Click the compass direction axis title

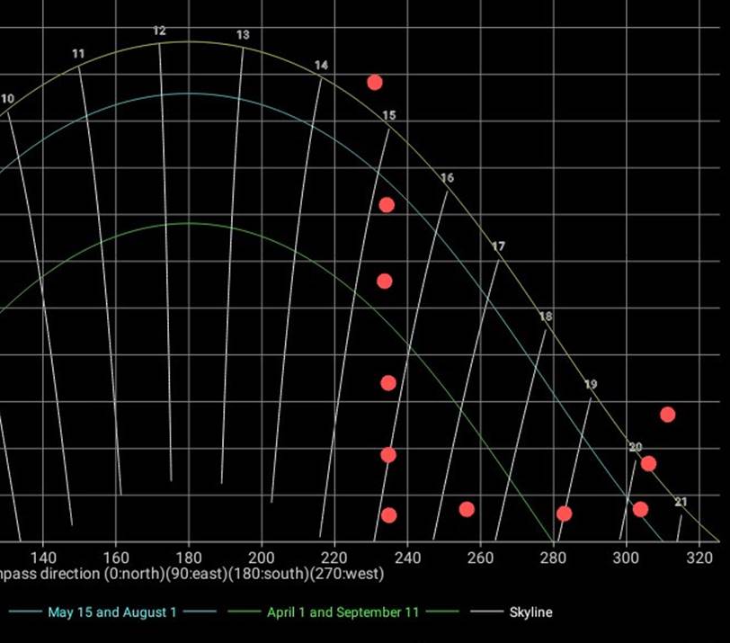point(191,574)
